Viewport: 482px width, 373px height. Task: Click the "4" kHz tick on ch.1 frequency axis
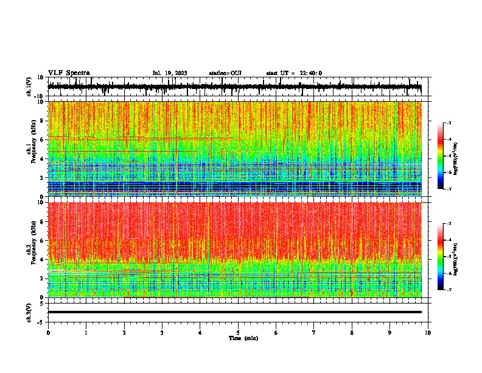point(43,159)
